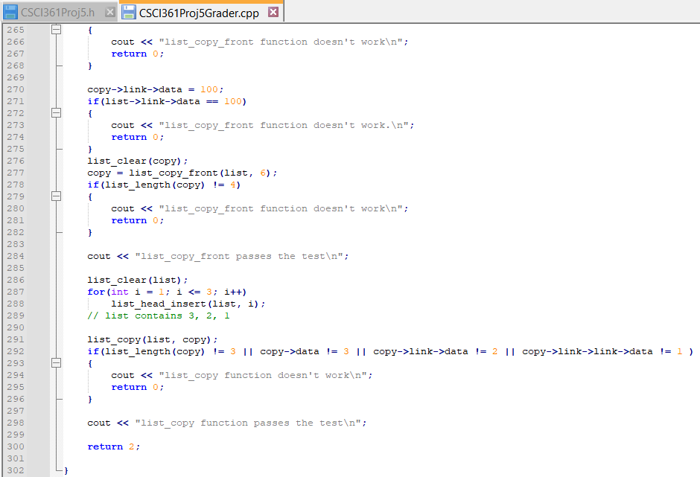Click the fold minus box beside line 265
700x477 pixels.
point(56,30)
